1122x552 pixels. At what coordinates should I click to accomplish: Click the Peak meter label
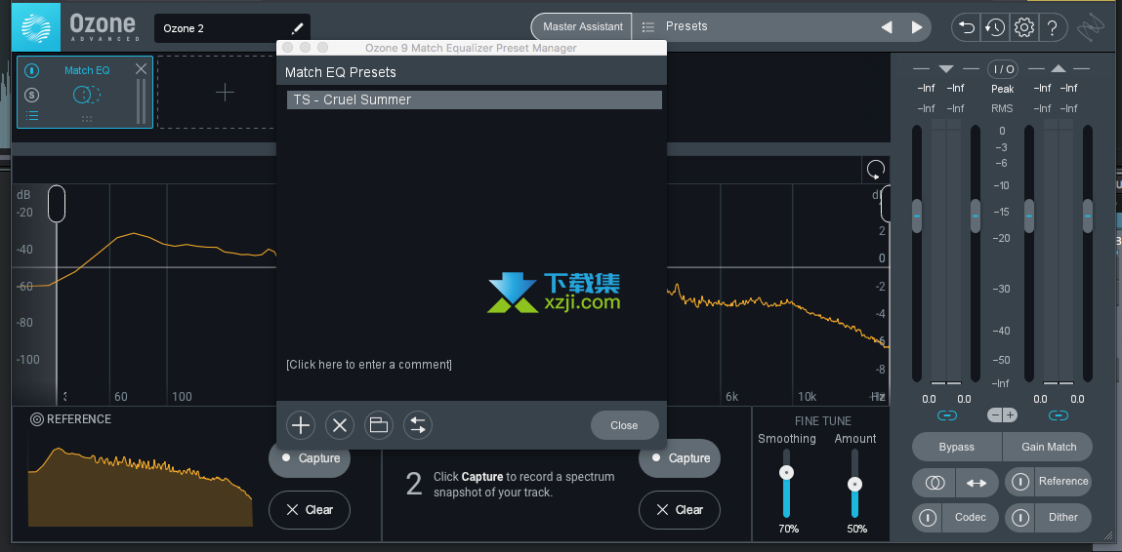tap(1003, 90)
